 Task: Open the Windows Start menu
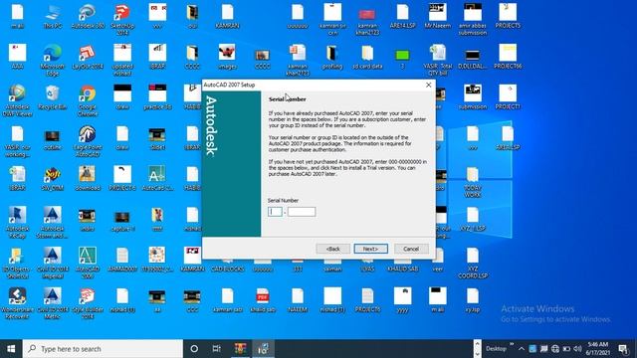pos(11,349)
